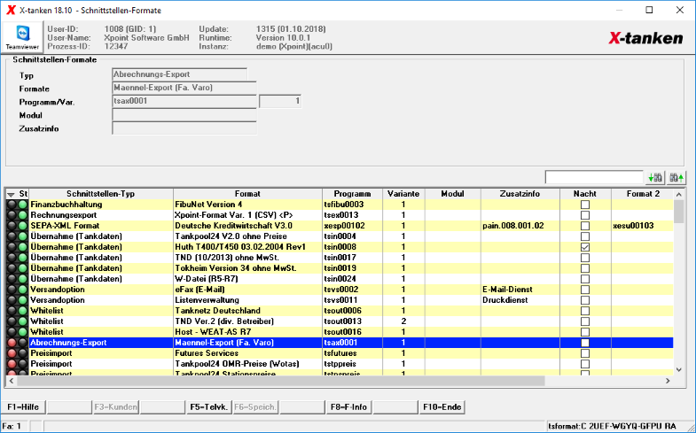Click xesu00103 in Format 2 column
Viewport: 696px width, 433px height.
pos(633,226)
